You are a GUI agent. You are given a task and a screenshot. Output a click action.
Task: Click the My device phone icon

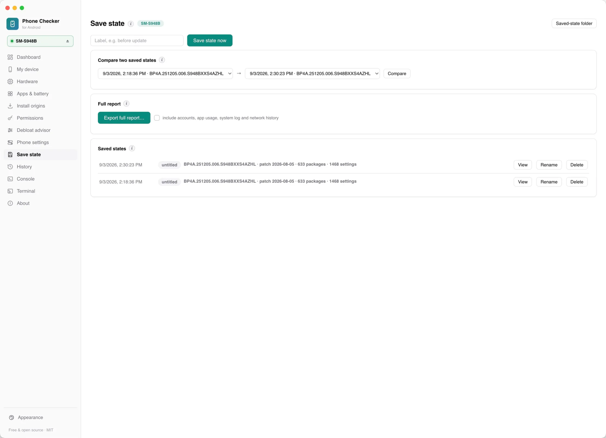[10, 69]
